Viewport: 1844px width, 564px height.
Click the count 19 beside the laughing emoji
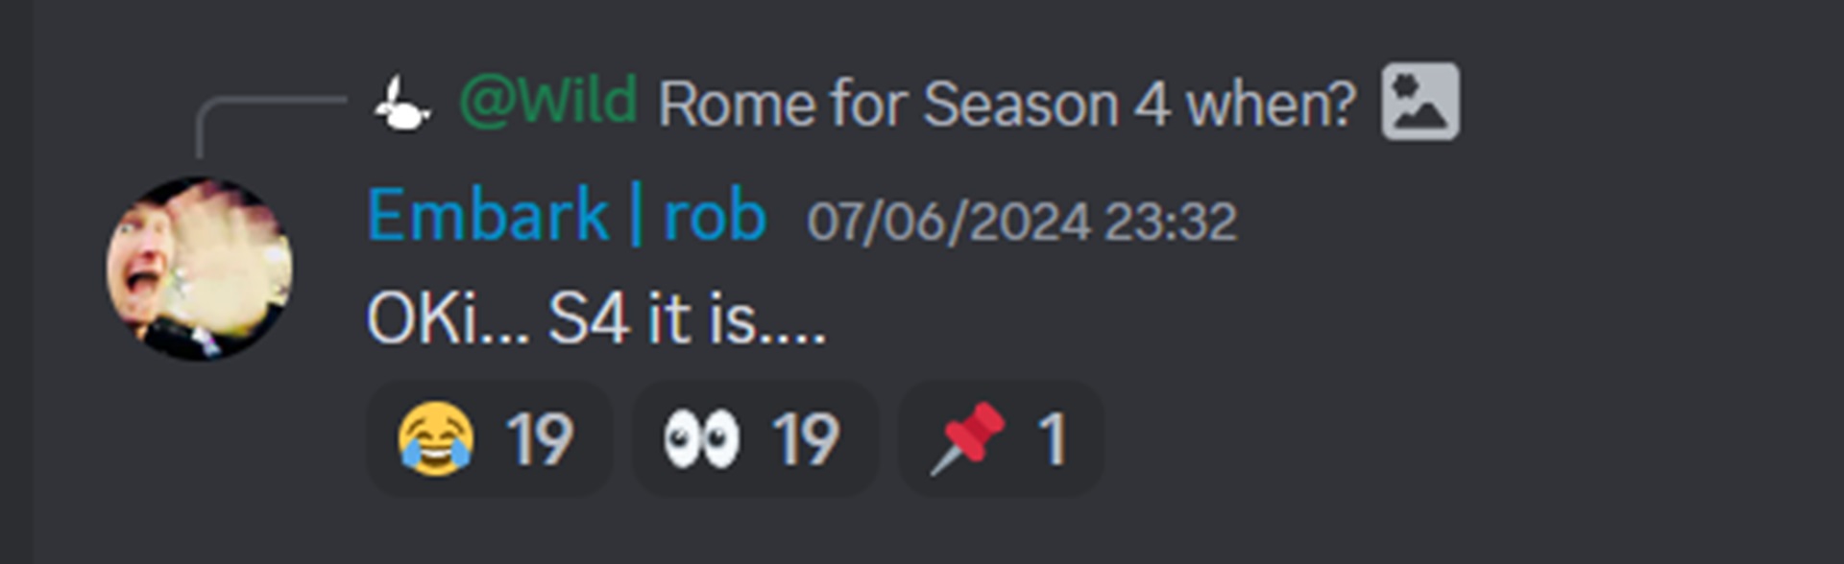[540, 439]
